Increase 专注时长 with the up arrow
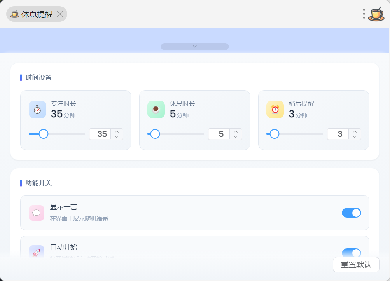This screenshot has height=281, width=390. (117, 131)
